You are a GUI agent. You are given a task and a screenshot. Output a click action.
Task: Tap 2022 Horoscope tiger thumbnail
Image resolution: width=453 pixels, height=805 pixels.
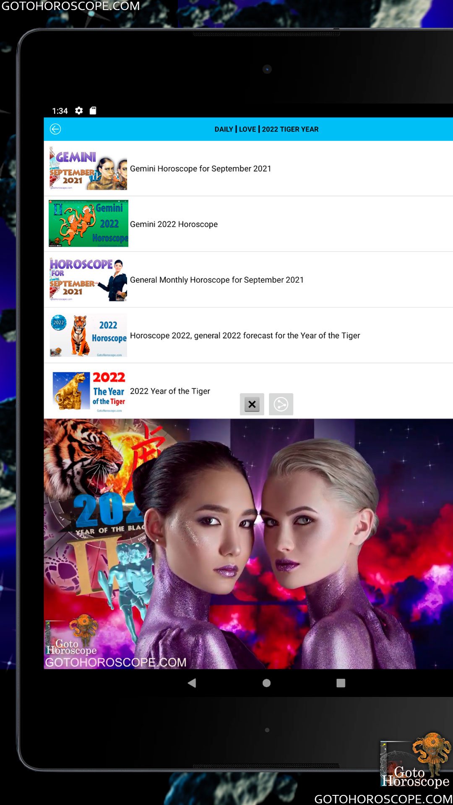(x=88, y=335)
